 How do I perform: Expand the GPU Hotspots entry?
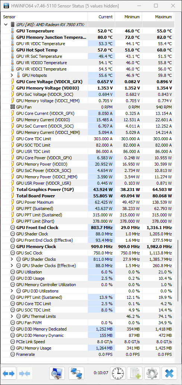point(12,75)
